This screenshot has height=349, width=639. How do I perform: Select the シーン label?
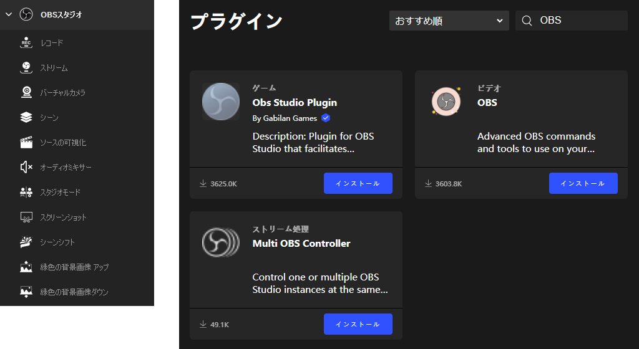[49, 118]
